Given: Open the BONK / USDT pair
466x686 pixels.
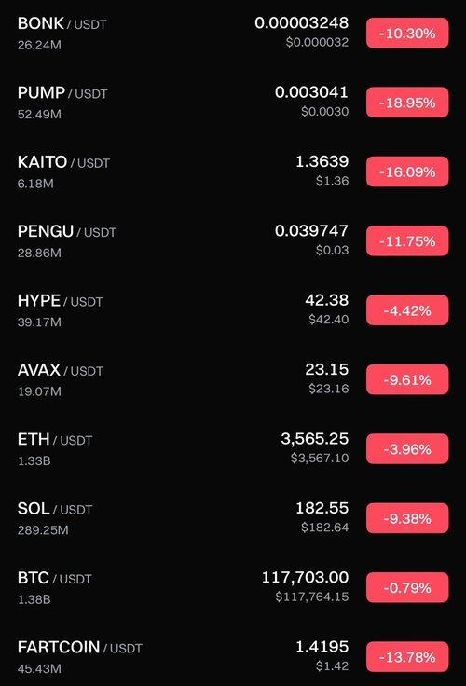Looking at the screenshot, I should click(233, 33).
